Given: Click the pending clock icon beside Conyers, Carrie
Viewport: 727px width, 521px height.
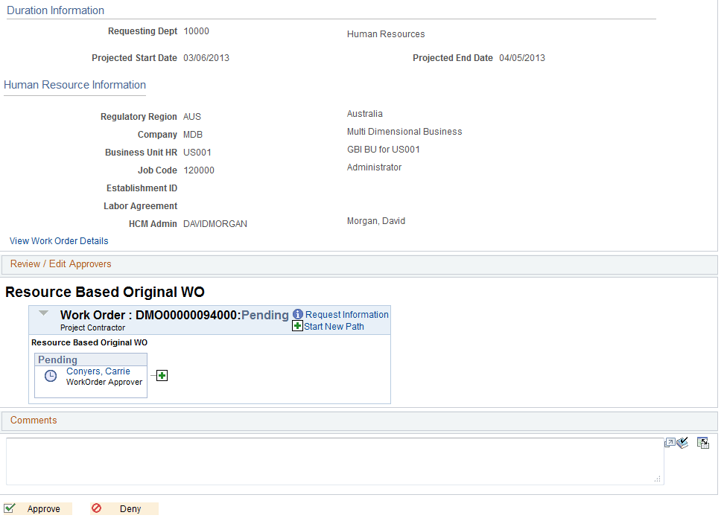Looking at the screenshot, I should [x=50, y=376].
